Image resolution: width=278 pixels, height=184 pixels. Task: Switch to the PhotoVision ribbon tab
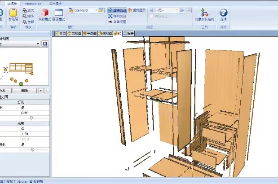33,3
